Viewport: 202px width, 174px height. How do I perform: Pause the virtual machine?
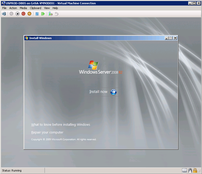pos(37,14)
